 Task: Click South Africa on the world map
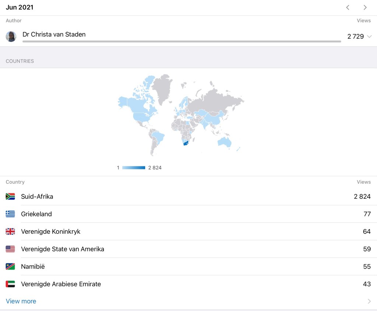point(186,143)
